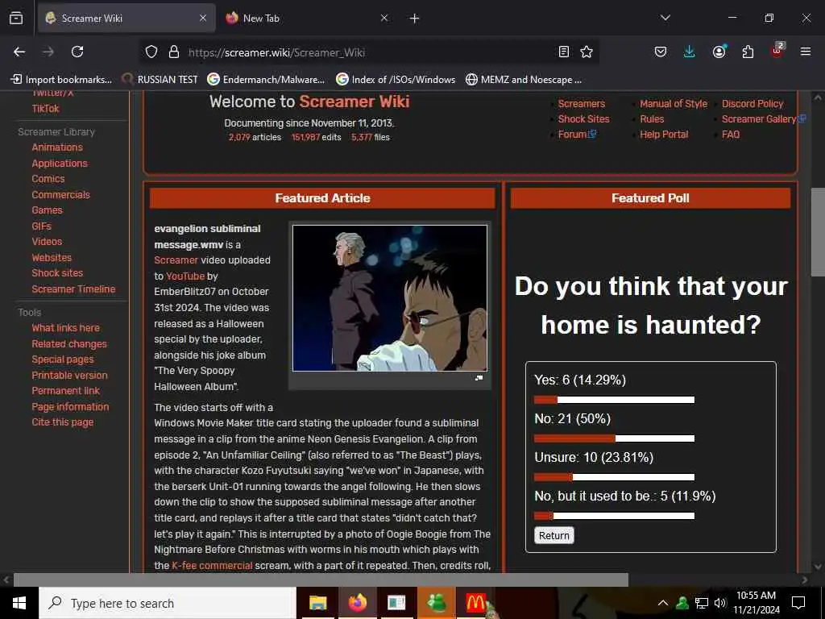Open the Videos sidebar link
Viewport: 825px width, 619px height.
(x=46, y=242)
